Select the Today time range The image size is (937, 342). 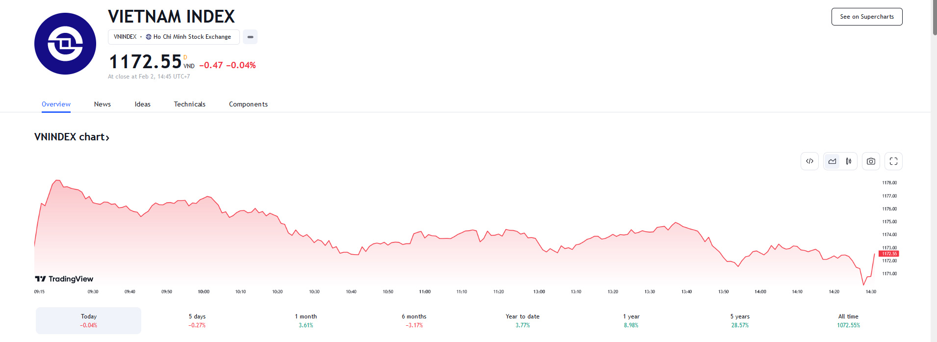[x=88, y=320]
